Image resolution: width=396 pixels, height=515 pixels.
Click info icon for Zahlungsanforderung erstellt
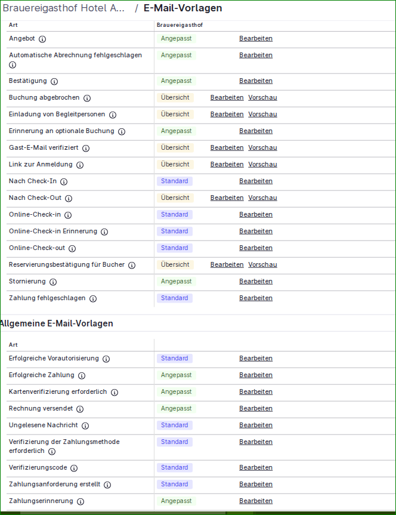coord(107,485)
